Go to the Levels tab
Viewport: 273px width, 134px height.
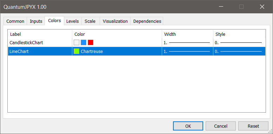[x=73, y=21]
